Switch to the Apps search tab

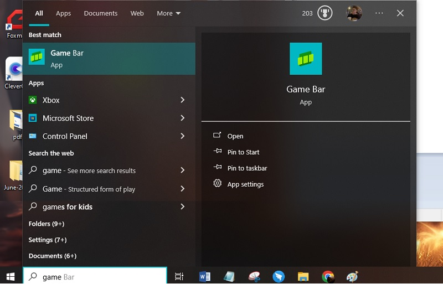tap(63, 13)
